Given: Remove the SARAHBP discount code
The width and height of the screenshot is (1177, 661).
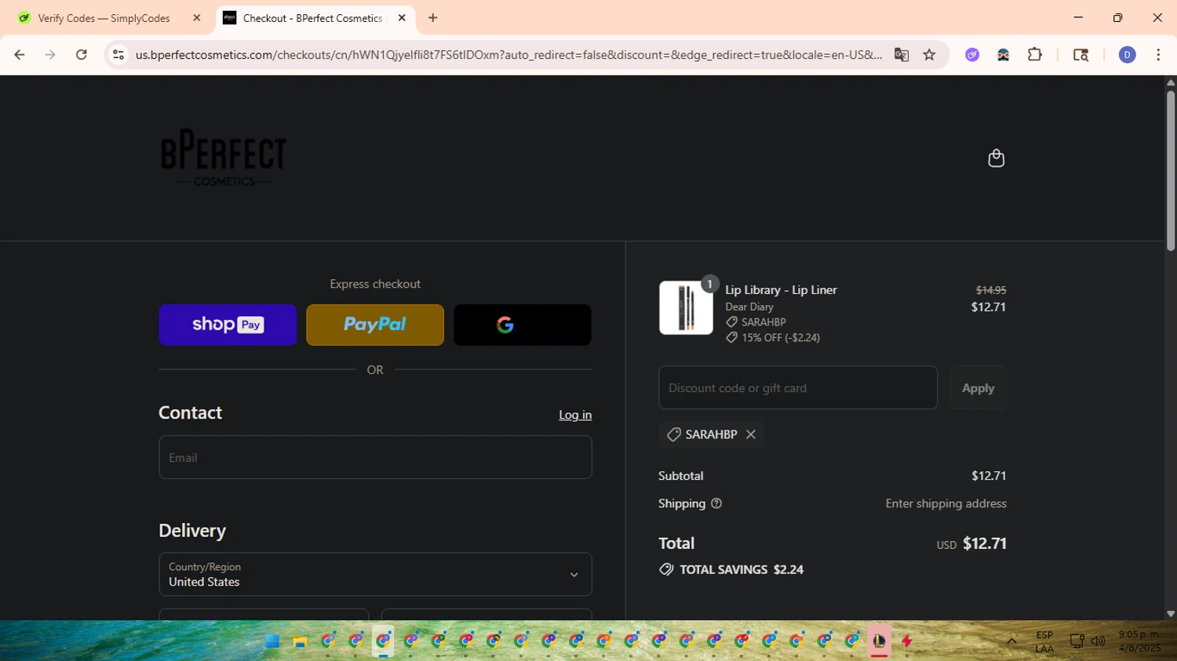Looking at the screenshot, I should [x=751, y=434].
